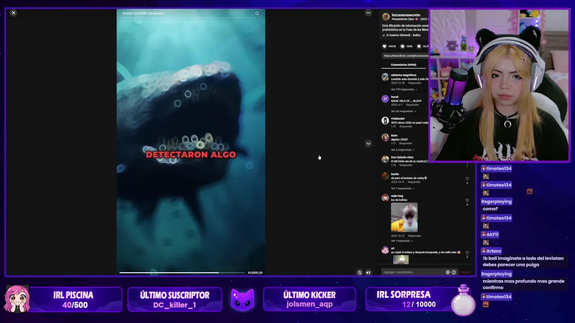Expand 'Ver 7 respuestas' replies
The width and height of the screenshot is (575, 323).
402,188
